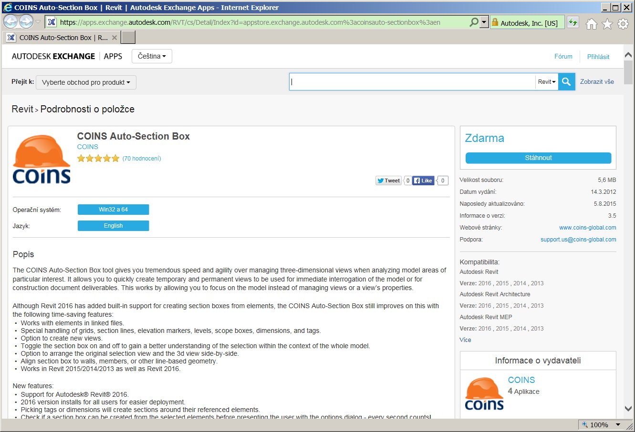Viewport: 635px width, 432px height.
Task: Open a new blank browser tab
Action: 128,37
